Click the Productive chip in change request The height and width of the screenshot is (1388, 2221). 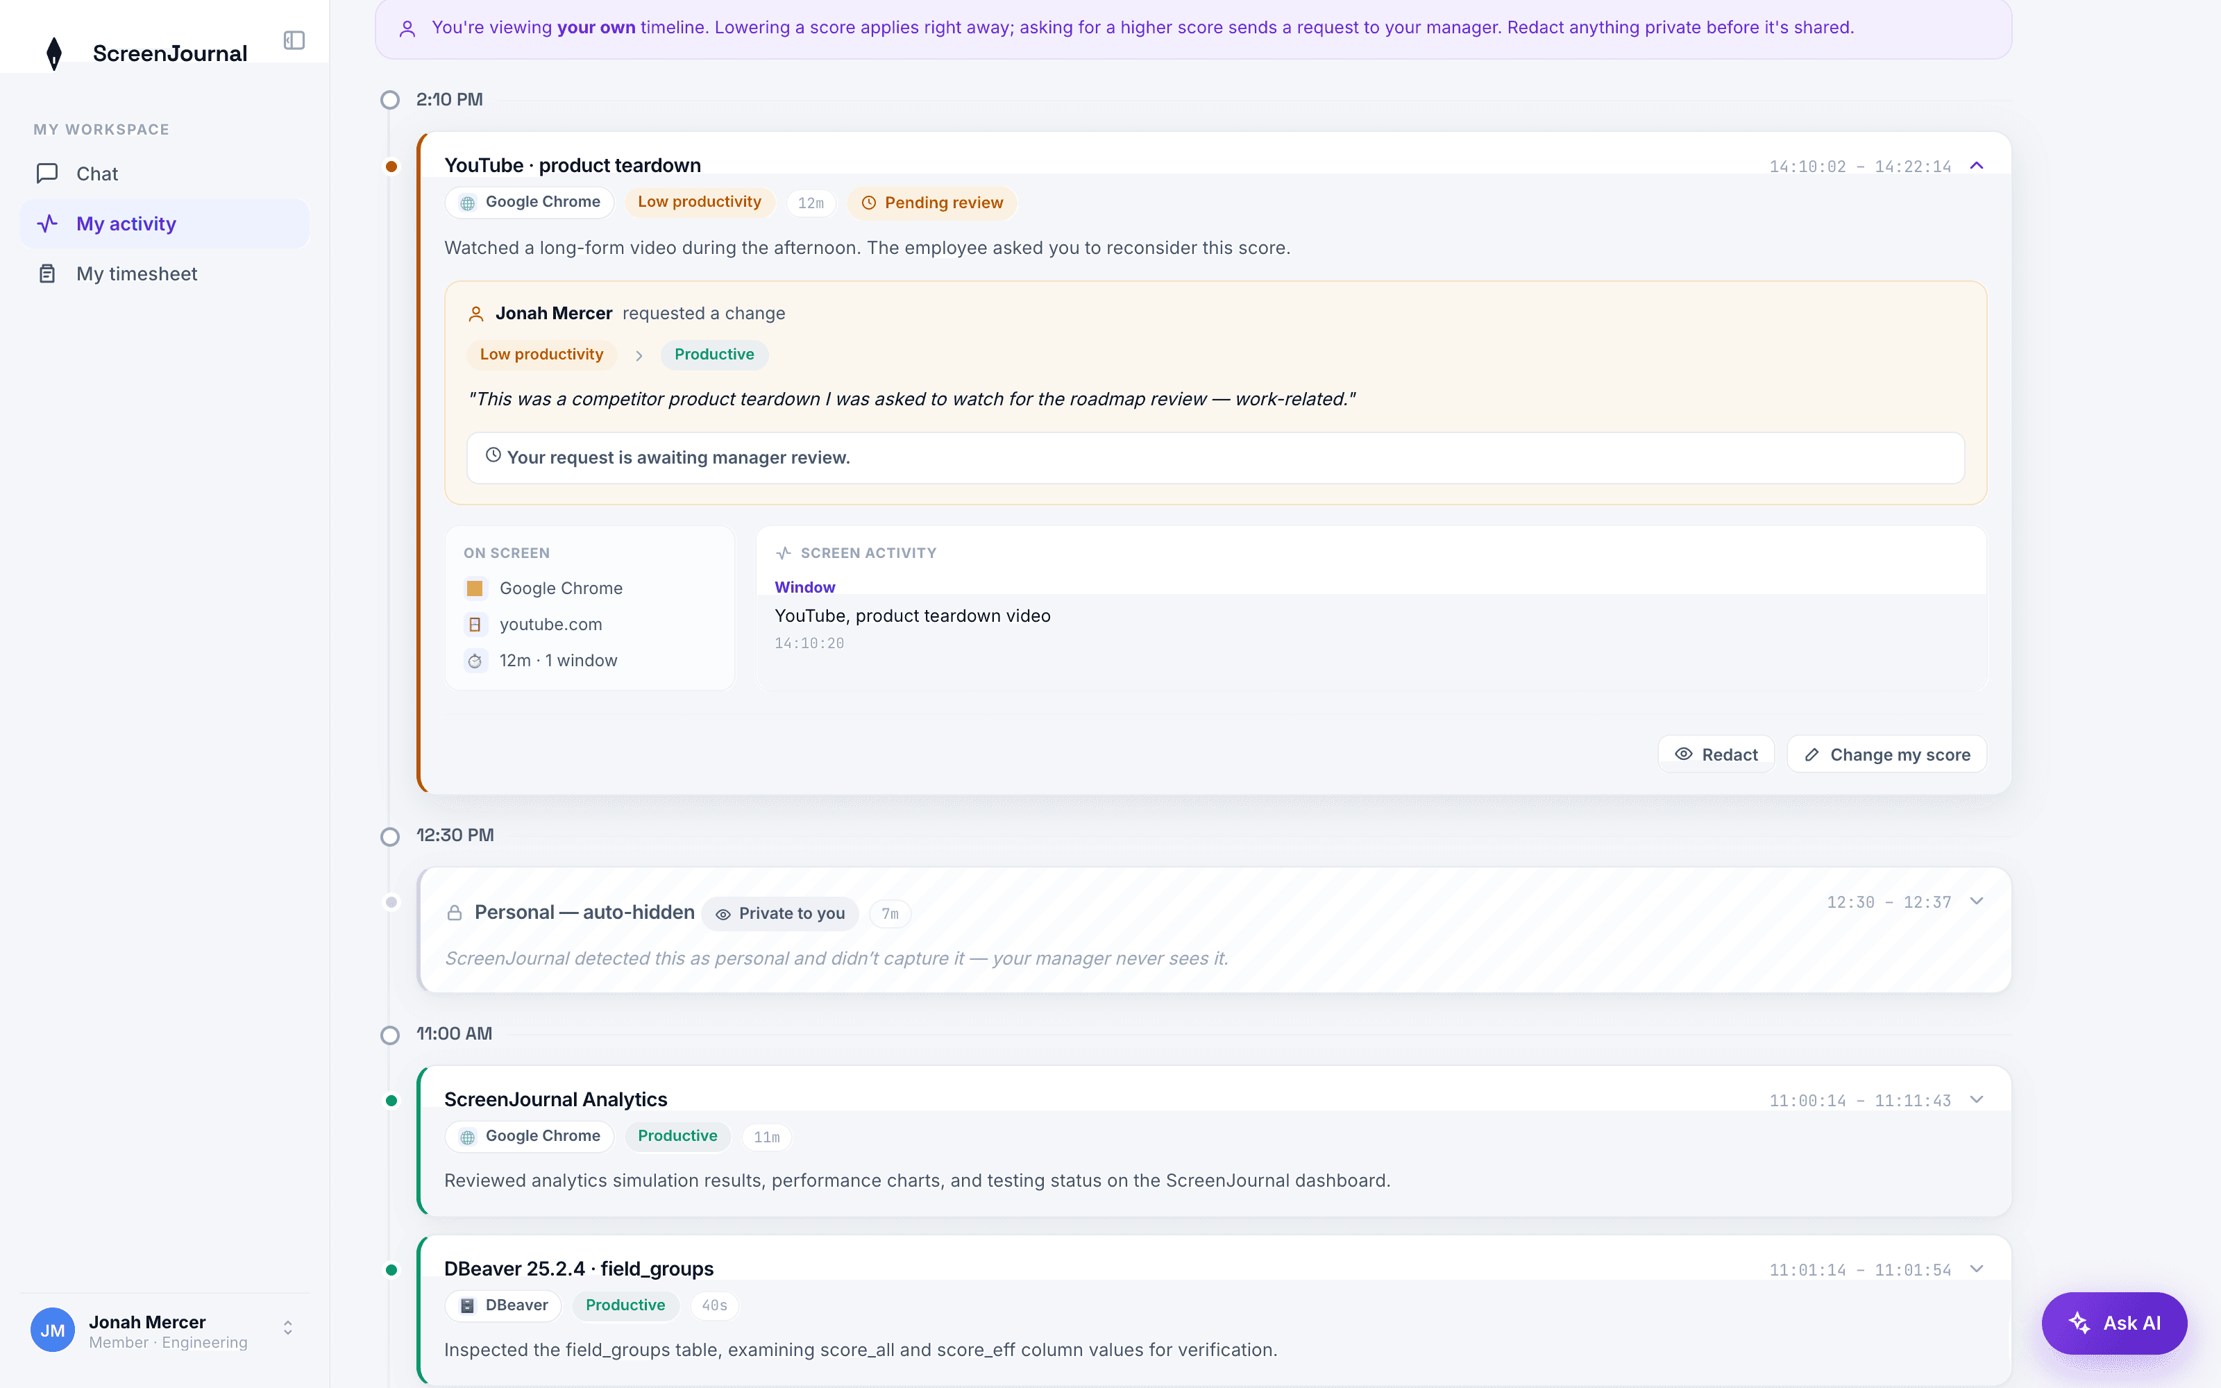714,355
